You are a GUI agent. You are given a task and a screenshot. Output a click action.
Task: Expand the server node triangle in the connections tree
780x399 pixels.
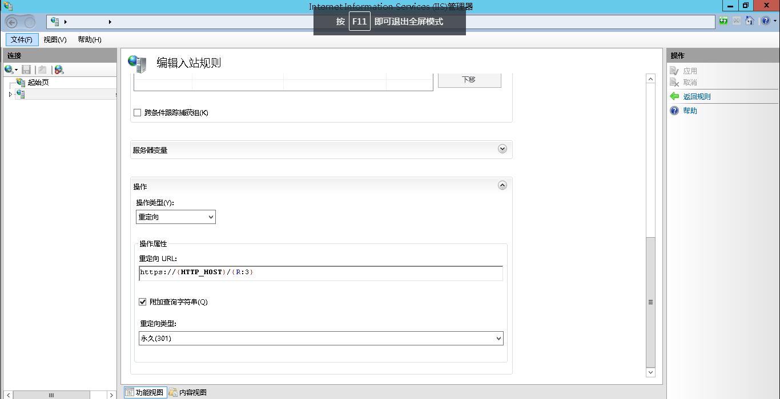click(x=10, y=94)
